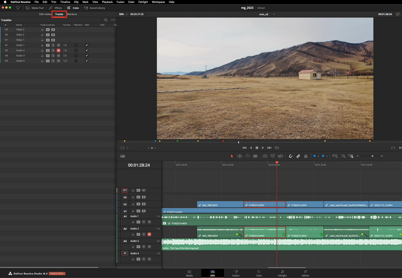Image resolution: width=402 pixels, height=278 pixels.
Task: Switch to the Edit Index tab
Action: (x=45, y=14)
